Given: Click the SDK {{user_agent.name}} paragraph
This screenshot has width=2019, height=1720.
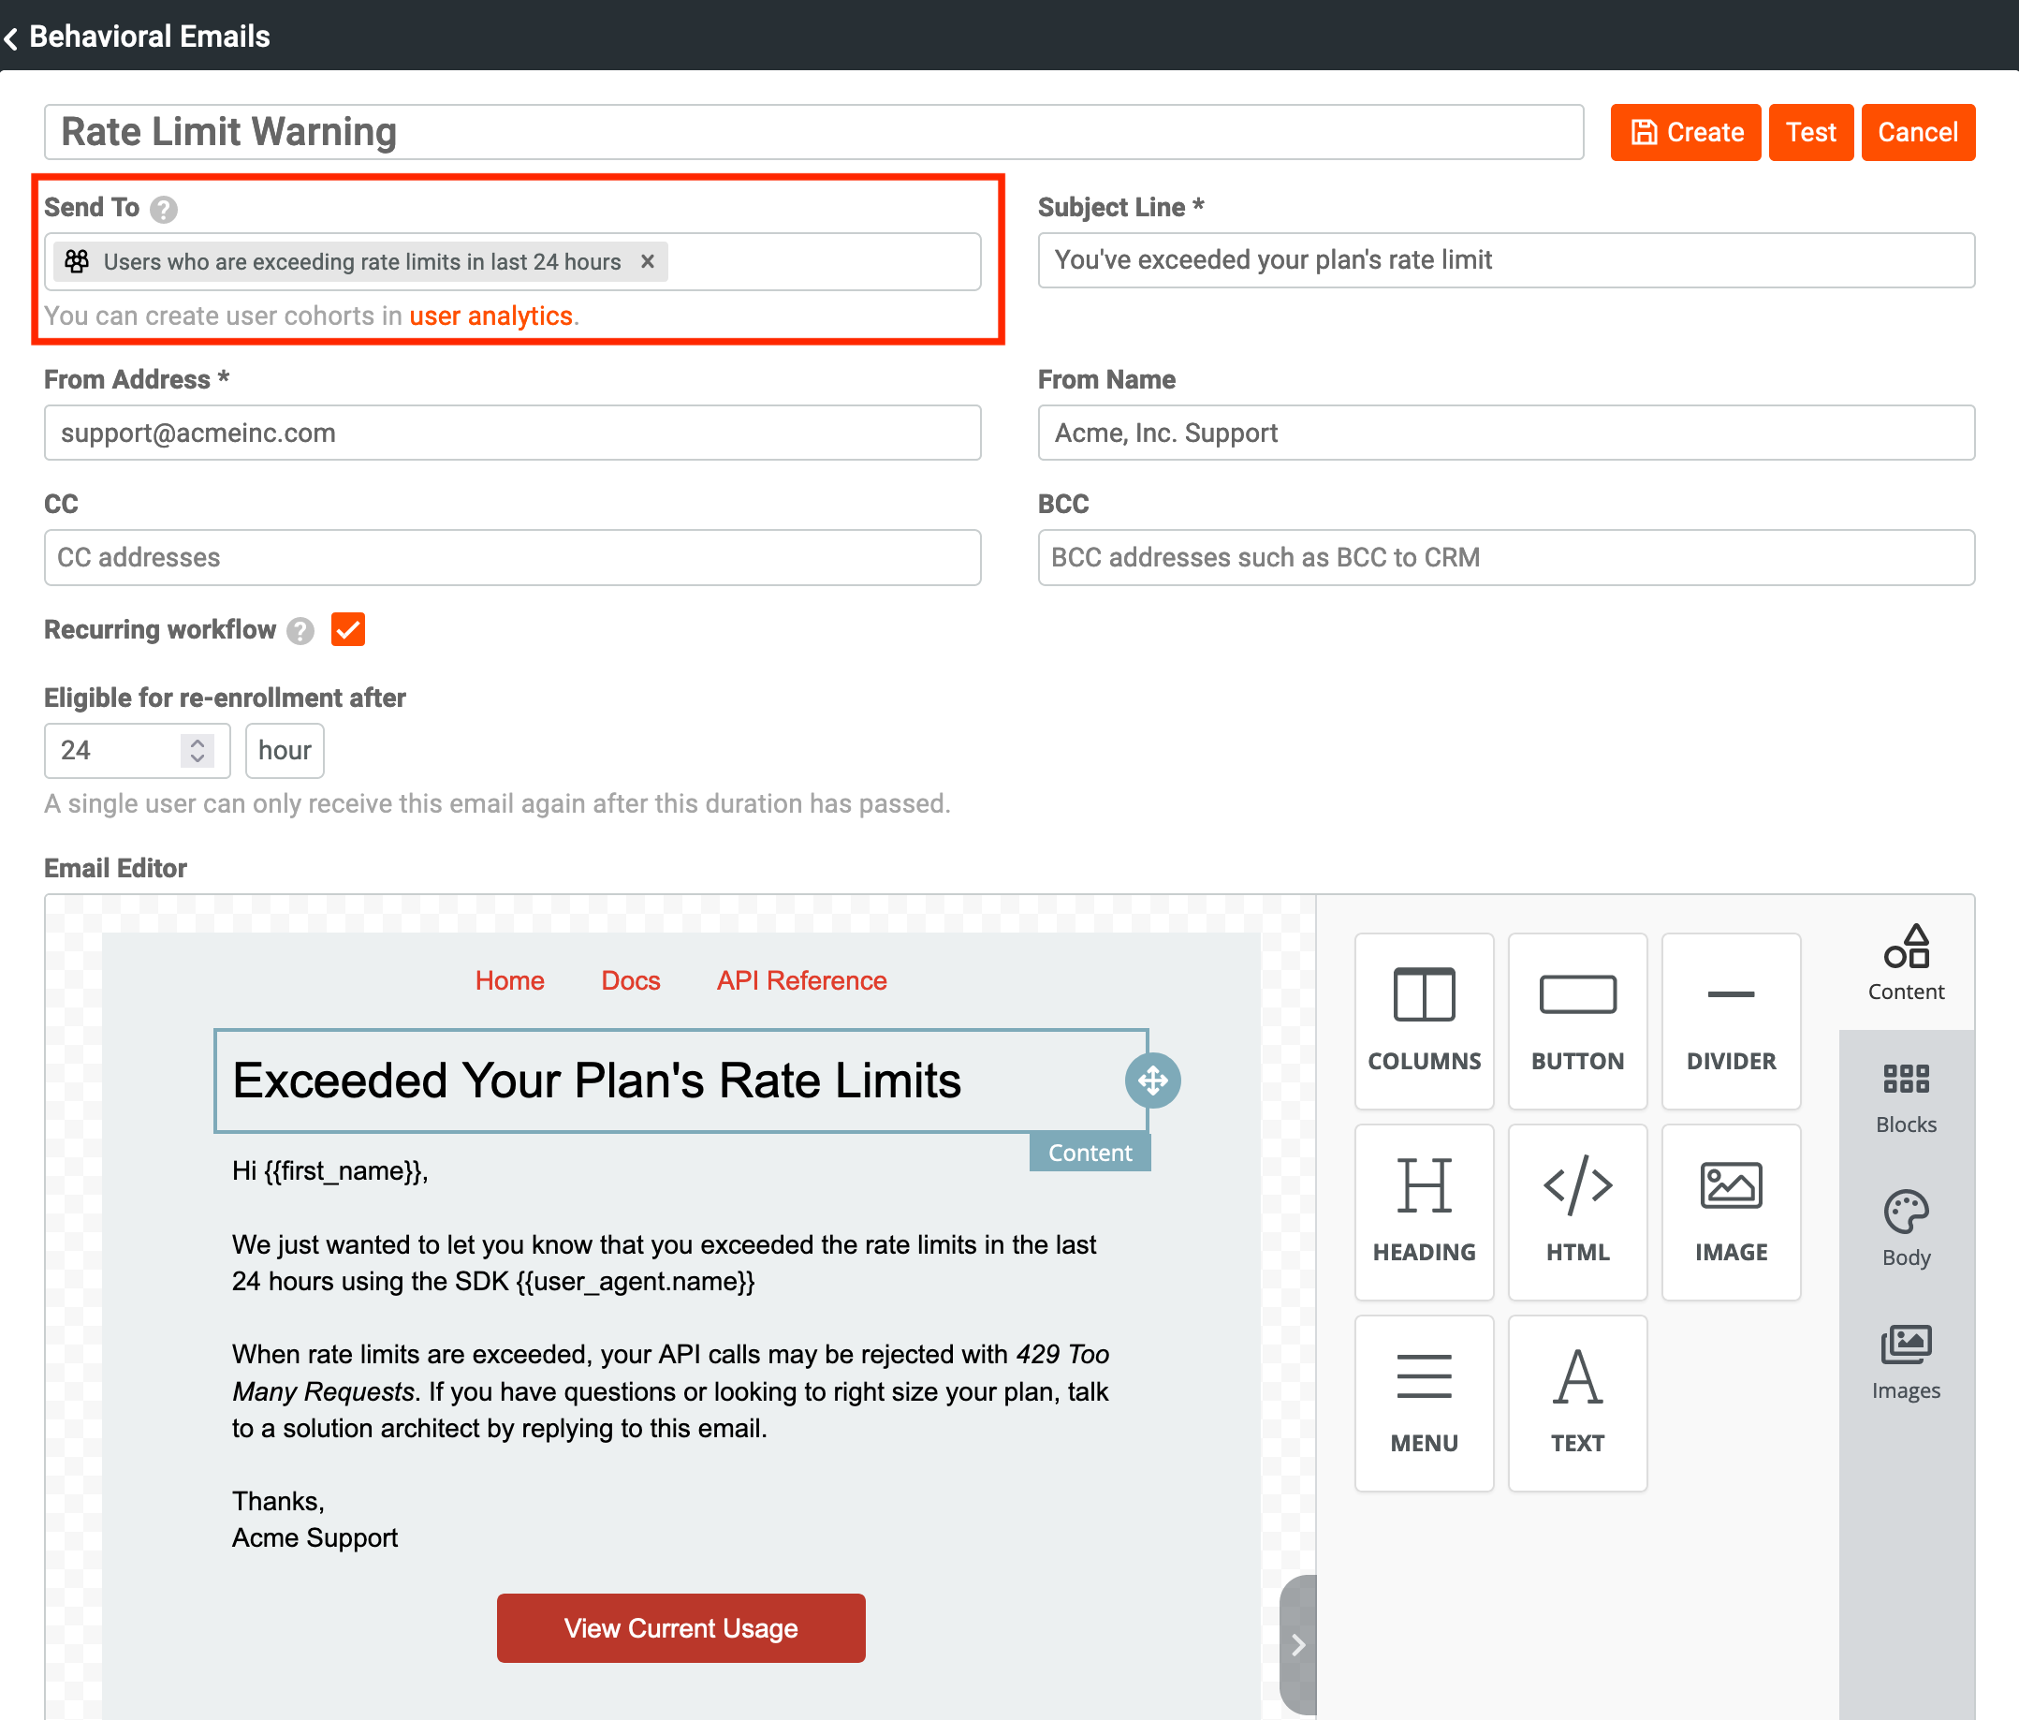Looking at the screenshot, I should coord(664,1262).
